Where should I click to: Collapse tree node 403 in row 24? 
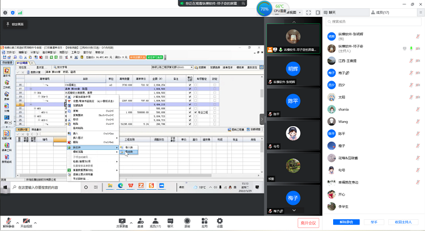click(35, 116)
